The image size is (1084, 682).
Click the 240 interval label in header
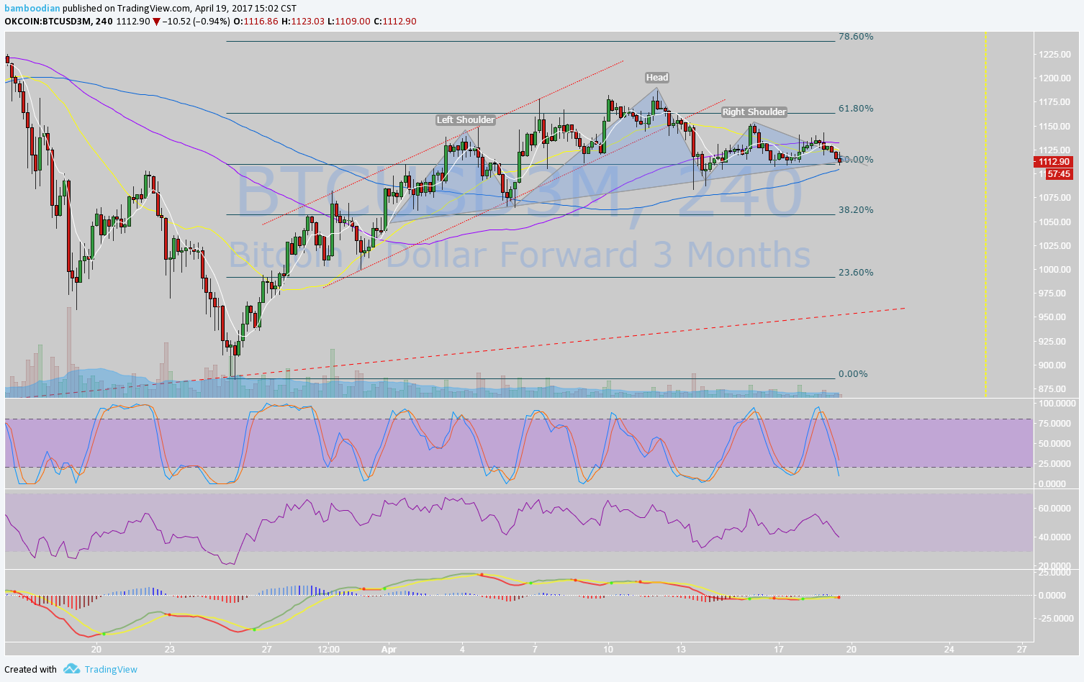click(x=104, y=22)
